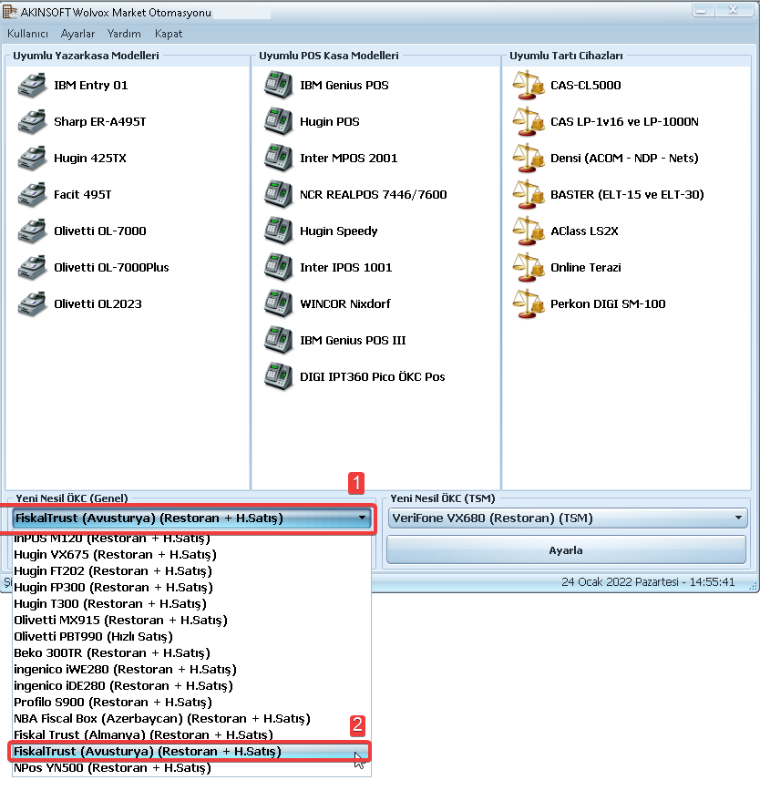Click the Kapat menu item
This screenshot has width=760, height=811.
tap(169, 34)
